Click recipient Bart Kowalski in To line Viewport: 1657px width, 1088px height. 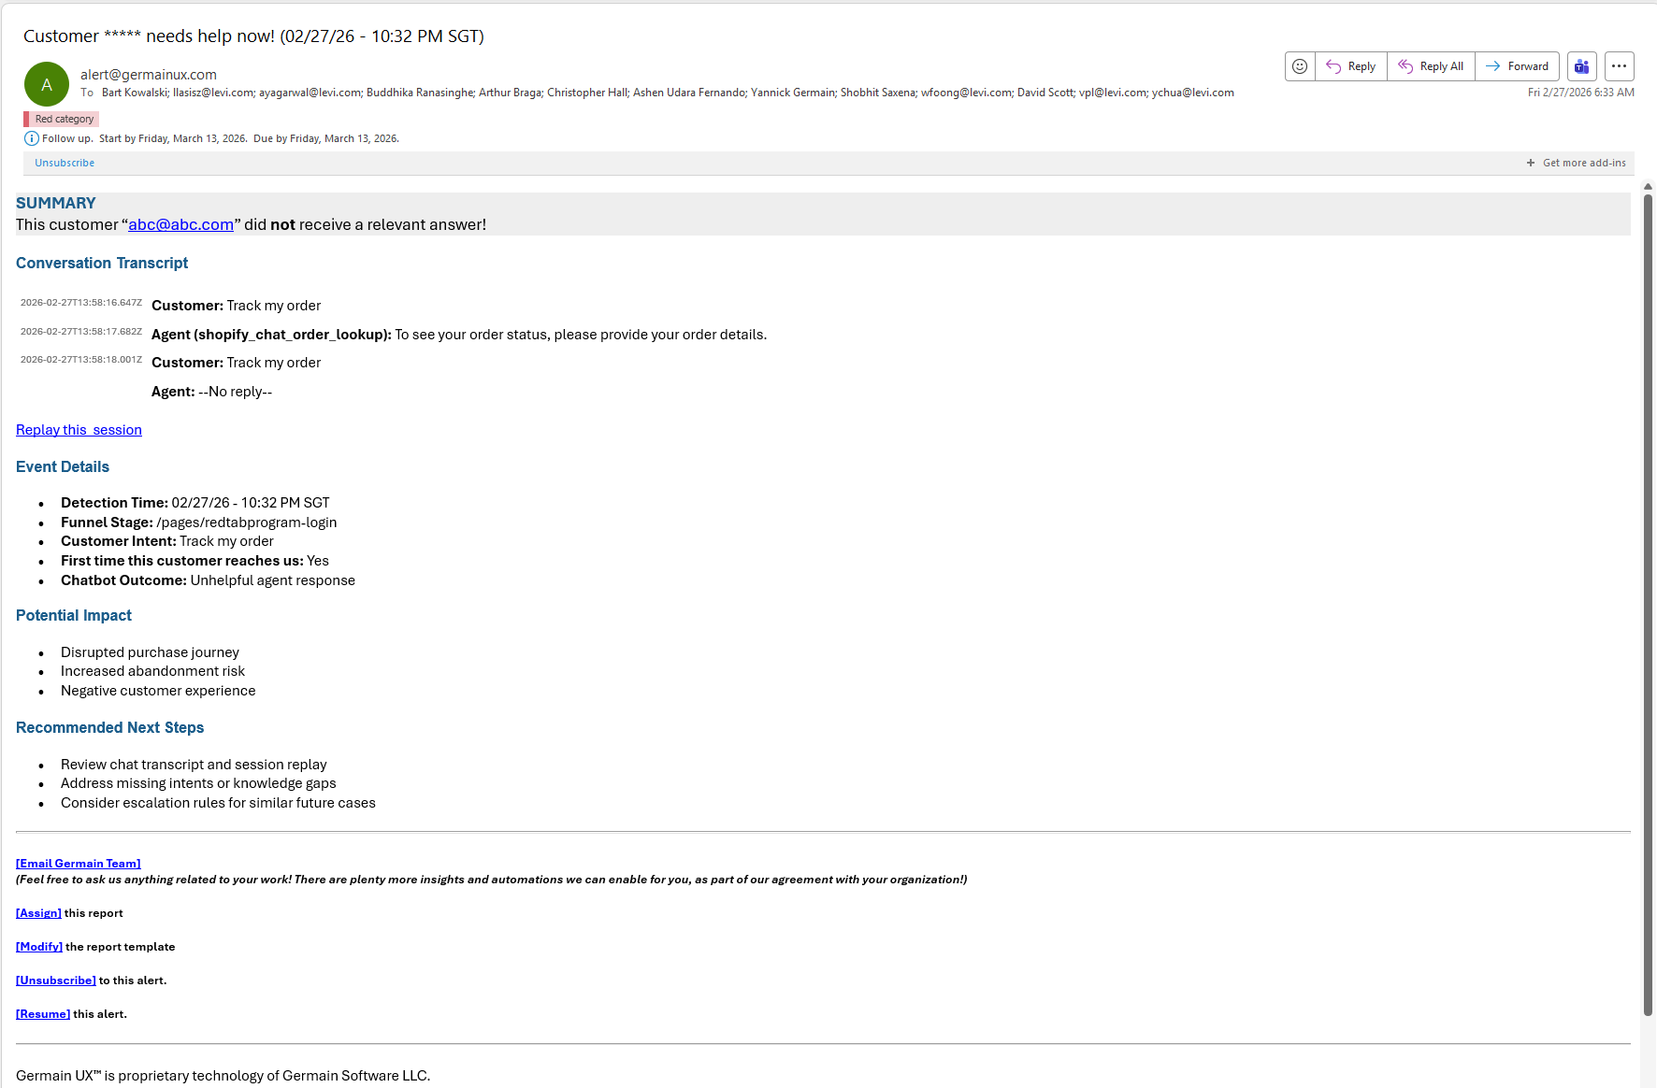[135, 93]
